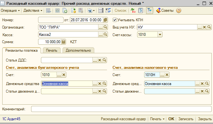213x124 pixels.
Task: Clear the tax Счет 1010Н field
Action: click(x=167, y=75)
